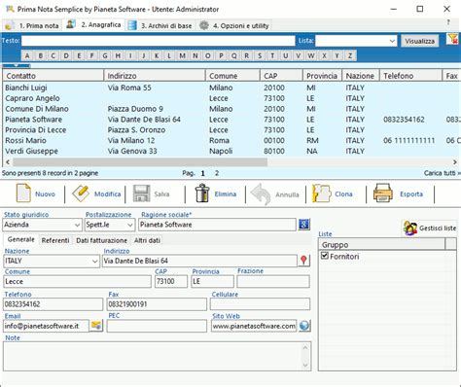This screenshot has width=461, height=387.
Task: Switch to 4. Opzioni e utility tab
Action: pos(233,25)
